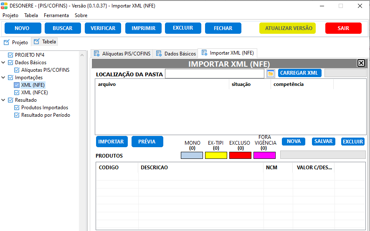Click the Tabela tab pencil icon
The height and width of the screenshot is (231, 370).
(x=37, y=42)
